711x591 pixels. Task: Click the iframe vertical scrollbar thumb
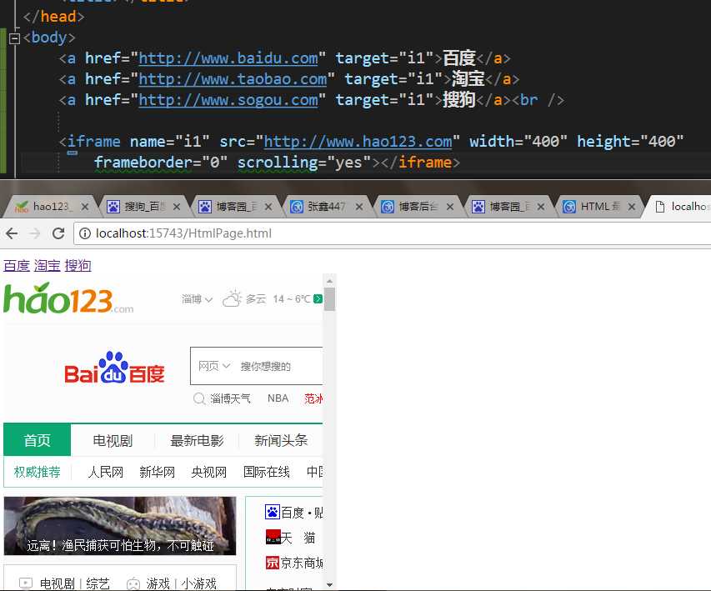[x=329, y=299]
